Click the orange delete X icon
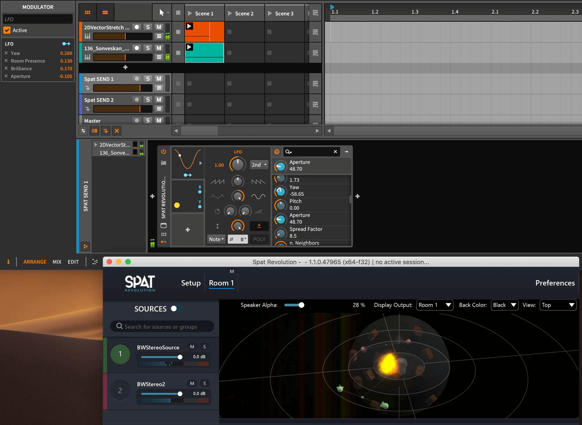This screenshot has width=582, height=425. pyautogui.click(x=117, y=131)
